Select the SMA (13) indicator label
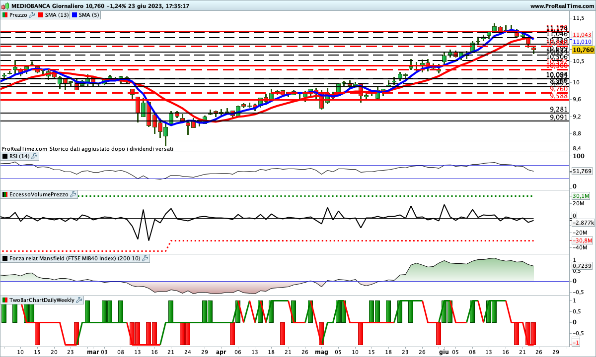The width and height of the screenshot is (596, 357). tap(57, 15)
